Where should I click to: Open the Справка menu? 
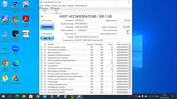[71, 5]
